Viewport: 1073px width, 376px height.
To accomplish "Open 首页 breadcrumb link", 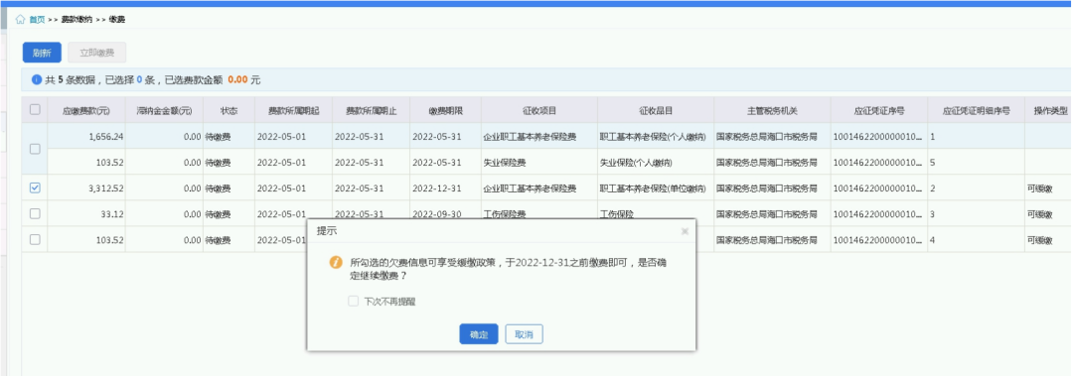I will click(x=37, y=20).
